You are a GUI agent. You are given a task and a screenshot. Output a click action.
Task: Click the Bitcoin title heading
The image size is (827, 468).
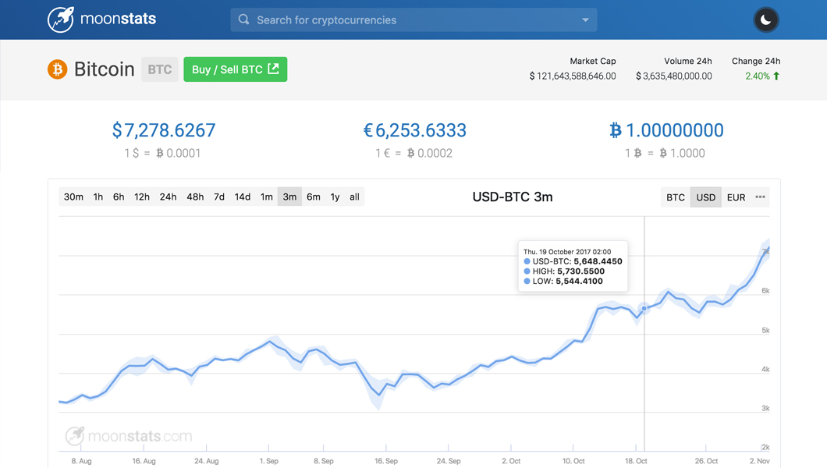coord(105,69)
